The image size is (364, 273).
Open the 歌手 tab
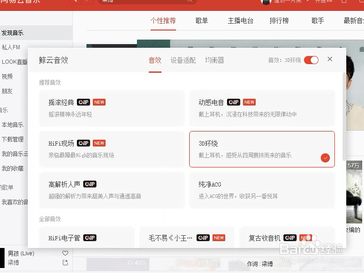click(x=318, y=20)
